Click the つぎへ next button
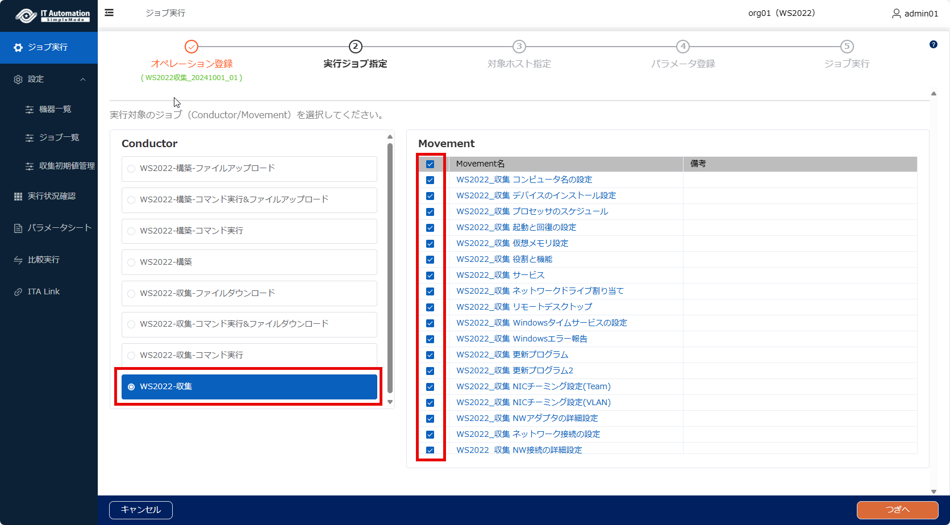This screenshot has width=950, height=525. tap(898, 510)
